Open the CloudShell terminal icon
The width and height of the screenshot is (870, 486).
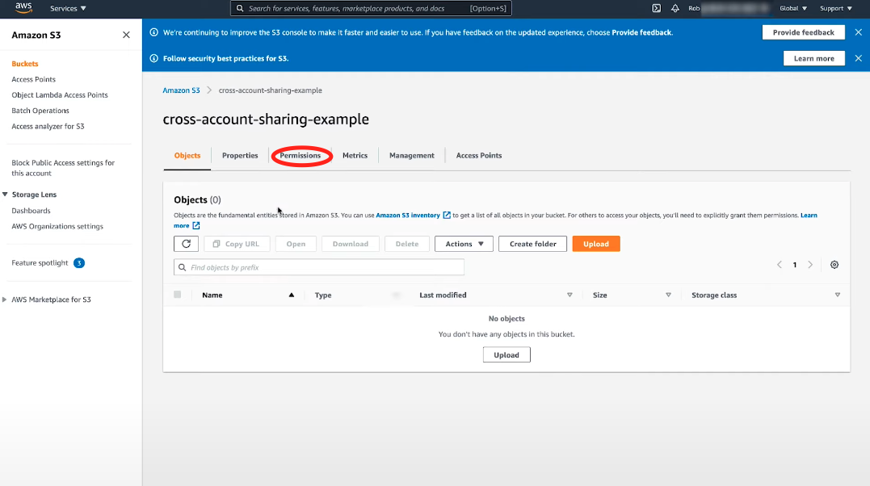657,8
